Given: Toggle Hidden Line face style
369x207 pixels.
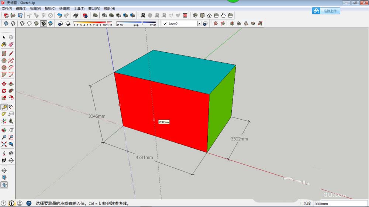Looking at the screenshot, I should (x=30, y=24).
